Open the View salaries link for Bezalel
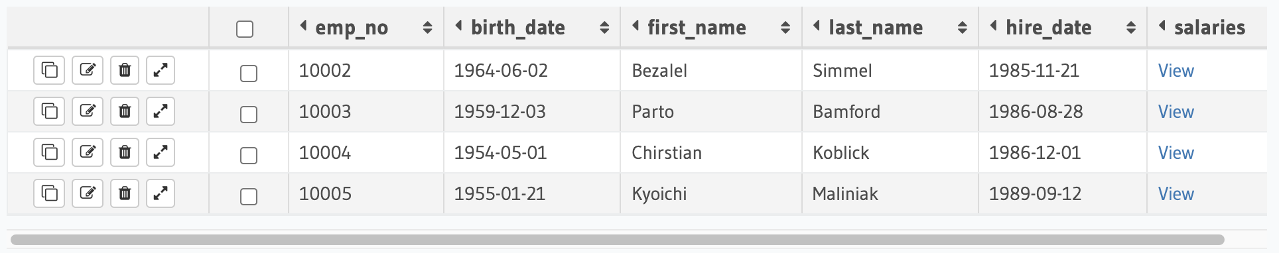The width and height of the screenshot is (1279, 253). pyautogui.click(x=1176, y=71)
